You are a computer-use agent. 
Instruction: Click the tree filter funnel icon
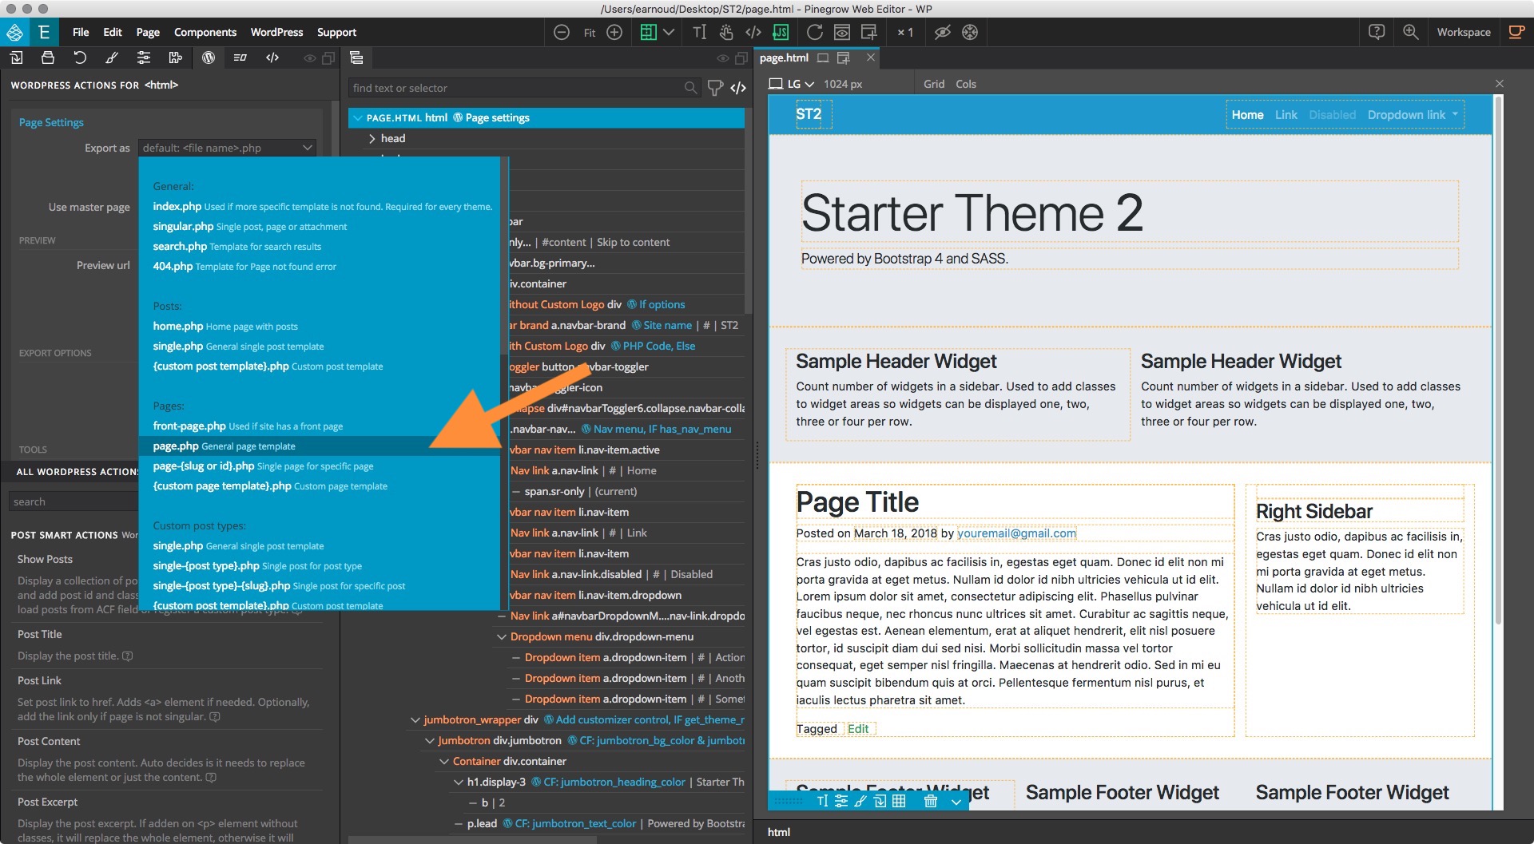click(x=715, y=88)
